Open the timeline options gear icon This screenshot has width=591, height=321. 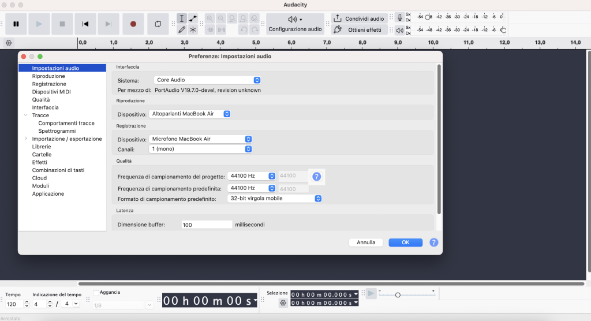(9, 43)
